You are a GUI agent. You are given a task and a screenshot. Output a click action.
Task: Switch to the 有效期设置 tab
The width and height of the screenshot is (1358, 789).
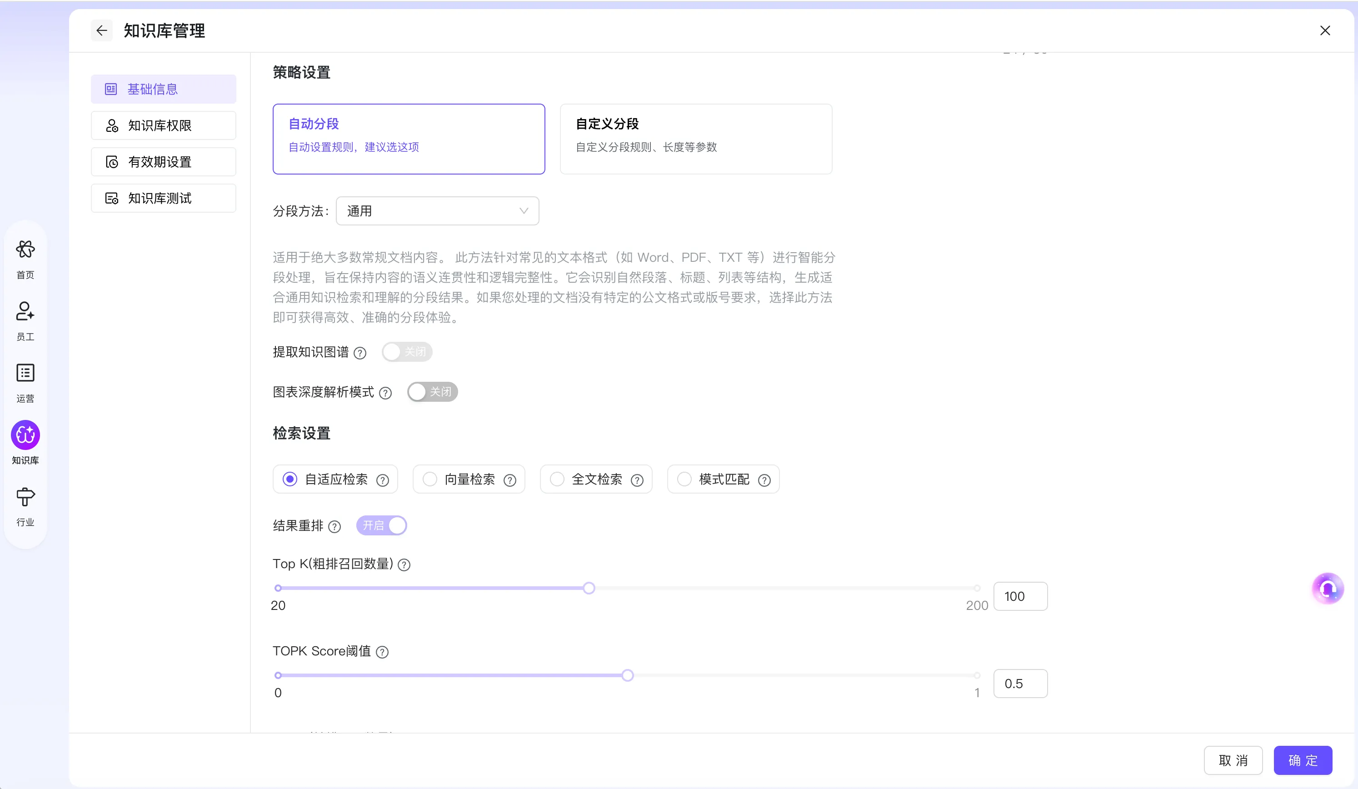tap(163, 162)
